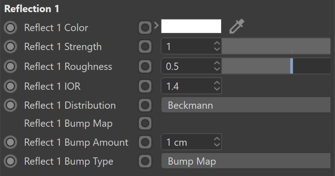335x176 pixels.
Task: Click texture link icon for Reflect 1 Bump Type
Action: coord(145,161)
